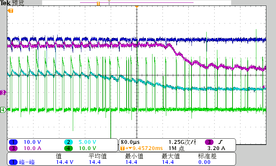Click the 最小值 column header
Viewport: 276px width, 166px height.
point(134,156)
